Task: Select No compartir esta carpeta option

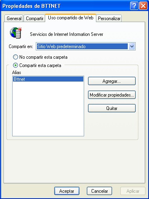Action: 15,57
